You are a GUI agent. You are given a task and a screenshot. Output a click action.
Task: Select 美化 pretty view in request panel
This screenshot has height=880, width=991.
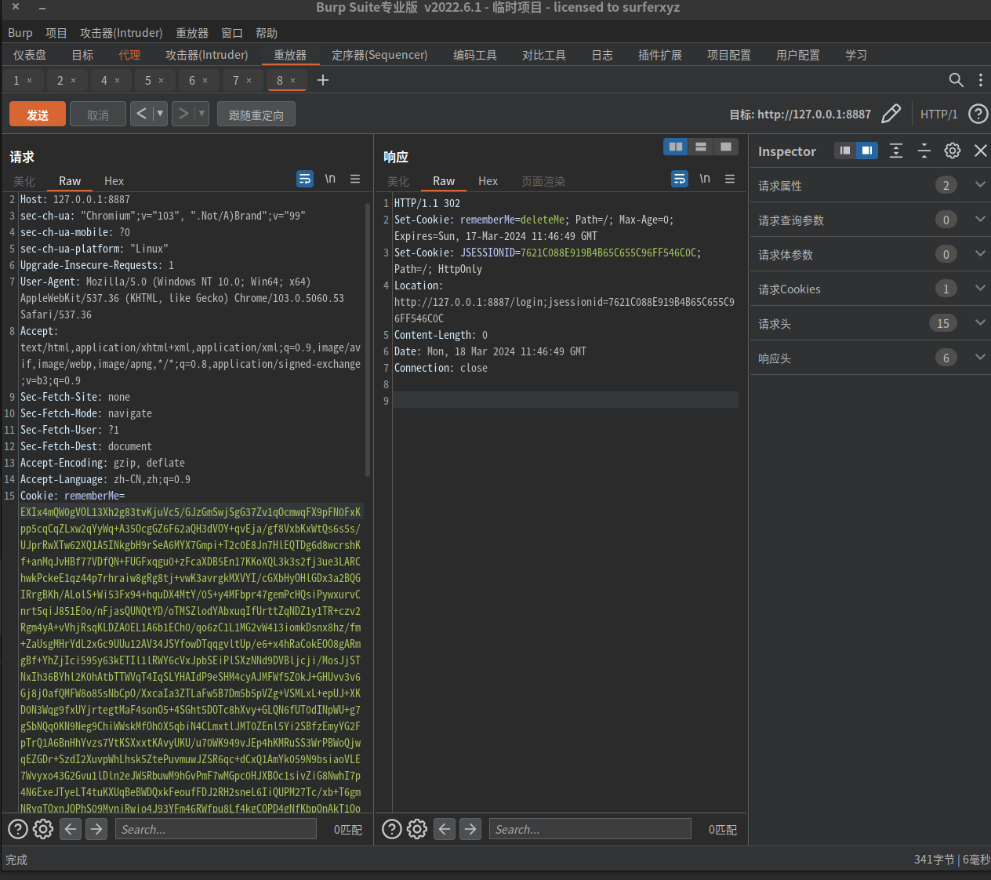(24, 181)
